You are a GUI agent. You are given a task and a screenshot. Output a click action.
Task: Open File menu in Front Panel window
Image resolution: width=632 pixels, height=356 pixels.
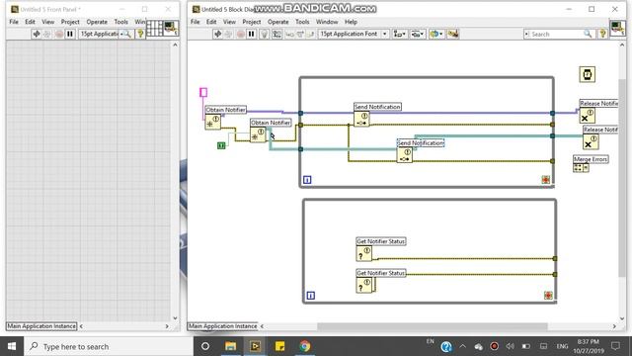tap(14, 22)
